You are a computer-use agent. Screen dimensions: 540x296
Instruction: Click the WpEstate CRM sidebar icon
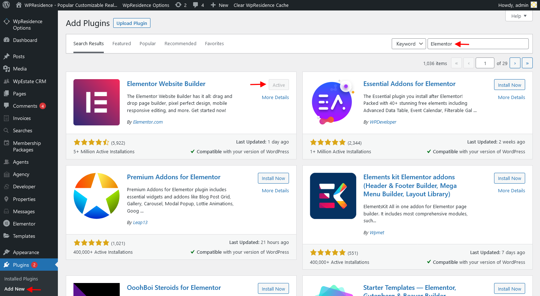point(7,81)
